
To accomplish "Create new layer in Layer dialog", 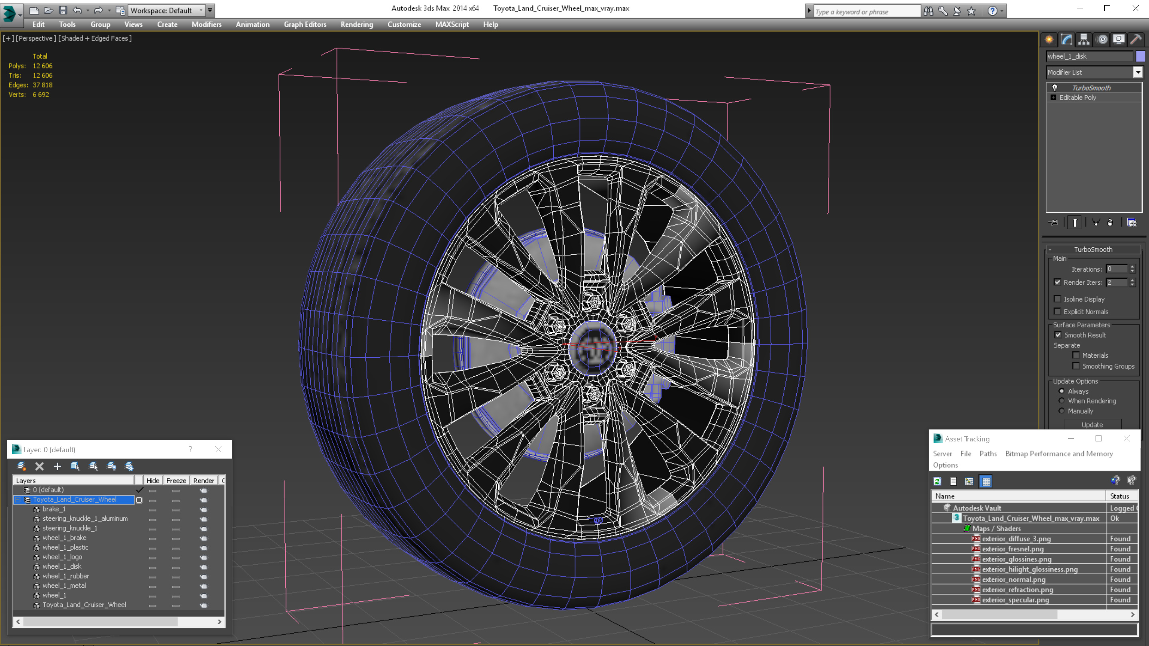I will click(x=21, y=466).
